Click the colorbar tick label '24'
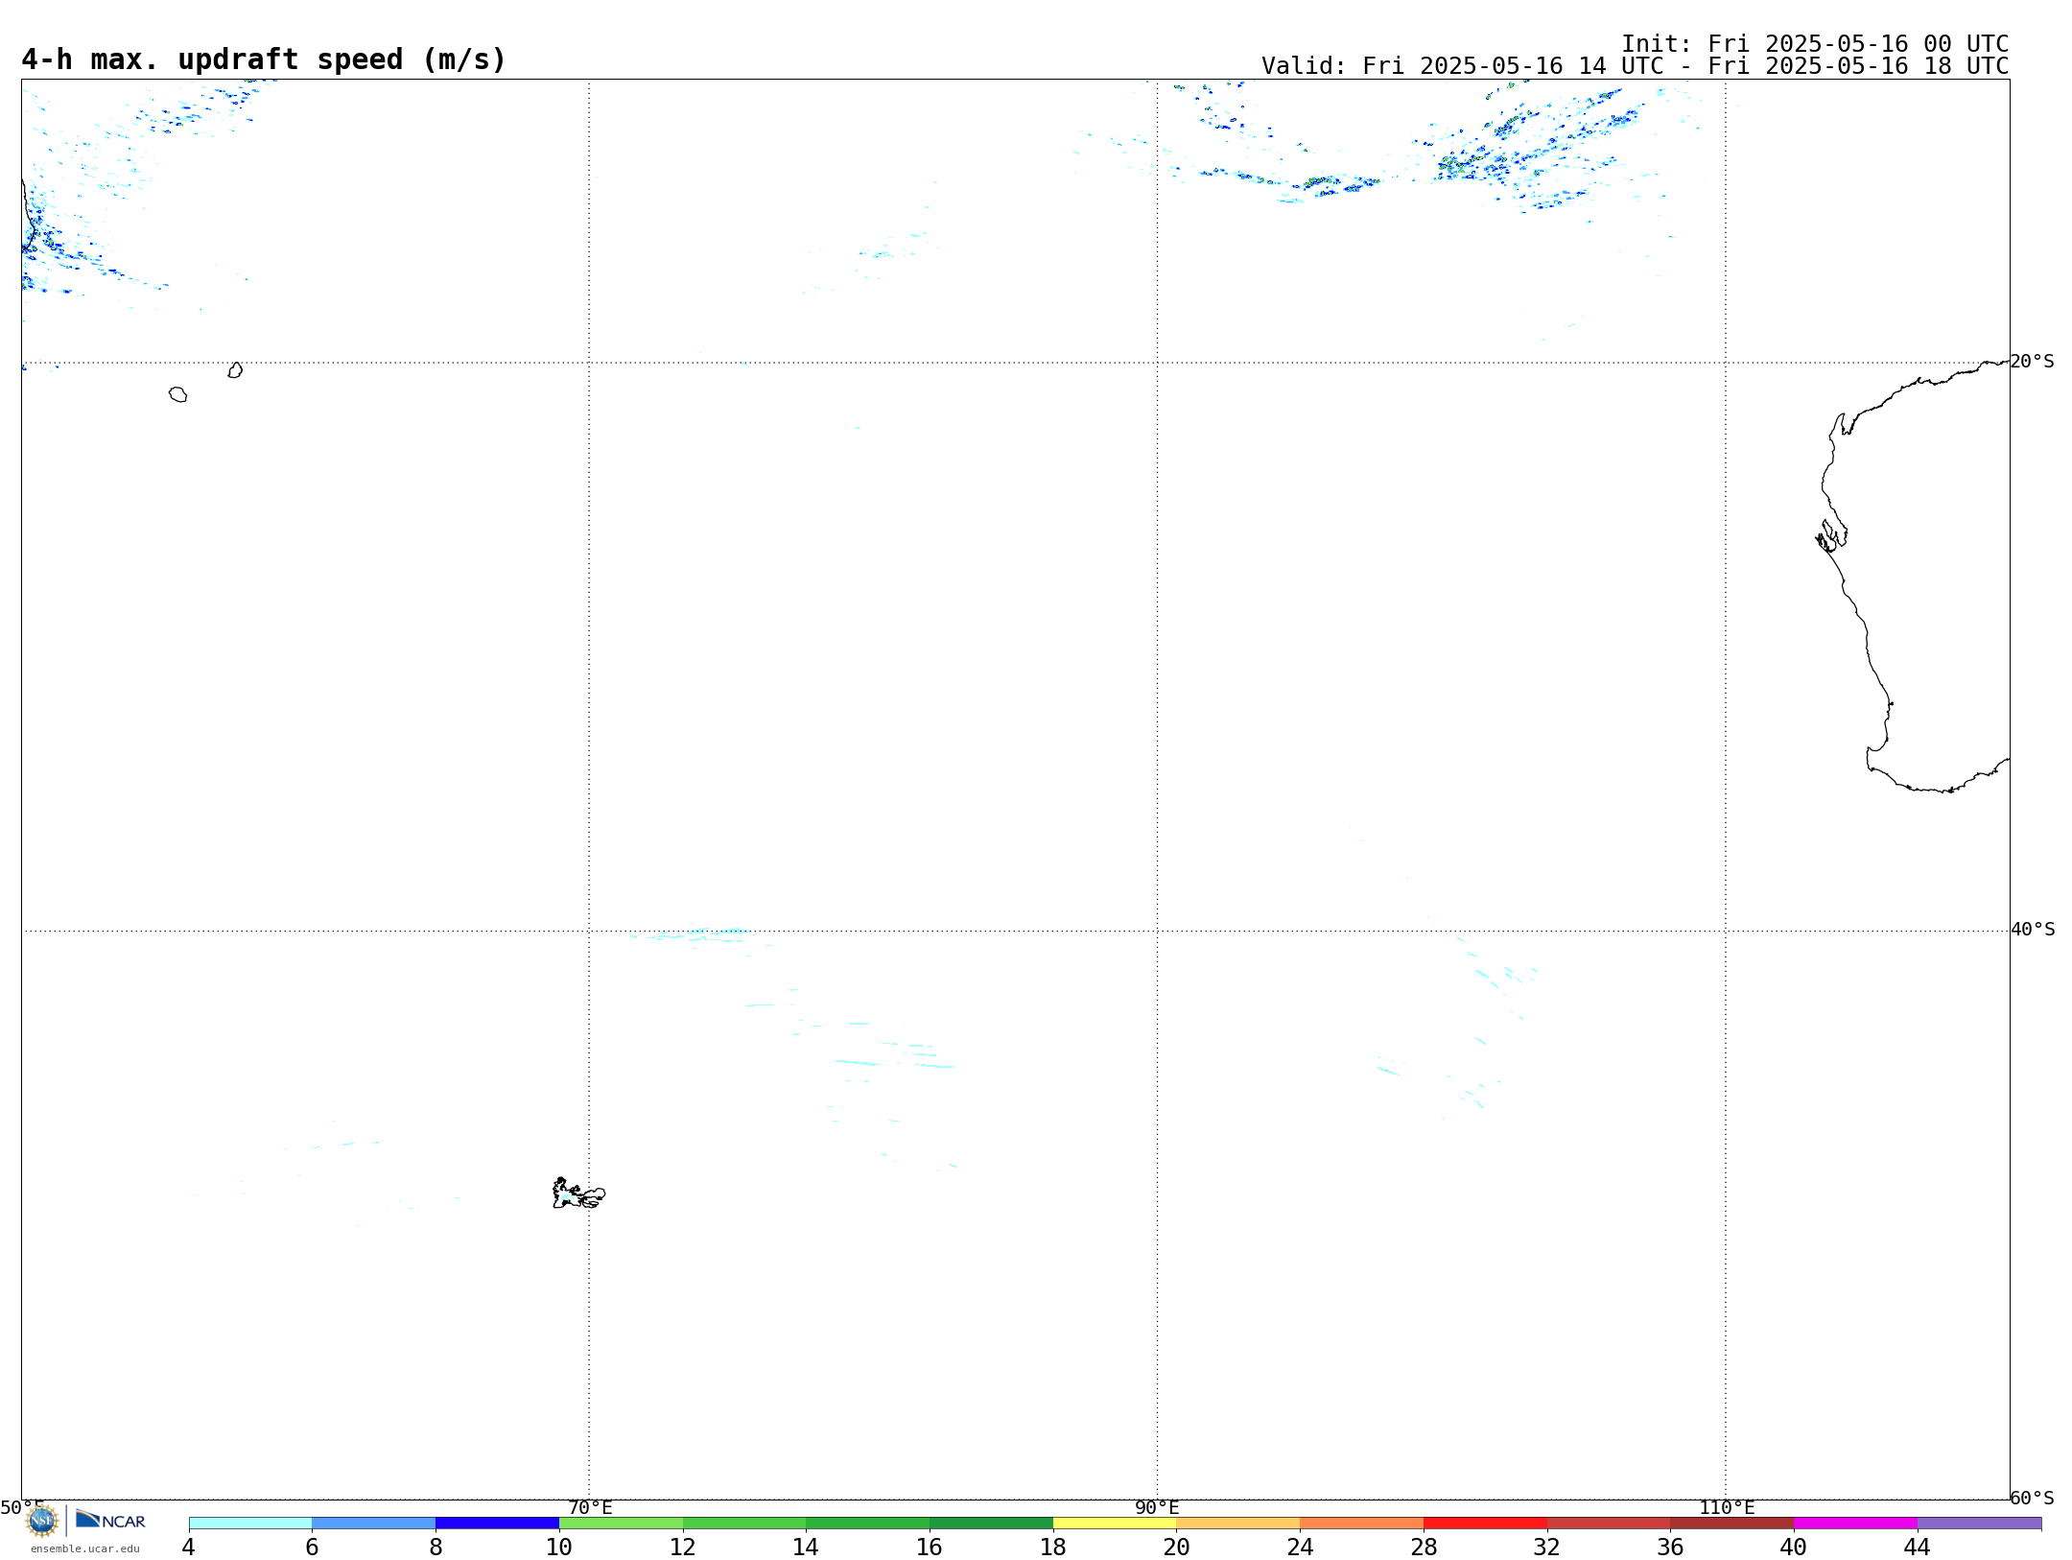The width and height of the screenshot is (2072, 1560). click(1300, 1548)
